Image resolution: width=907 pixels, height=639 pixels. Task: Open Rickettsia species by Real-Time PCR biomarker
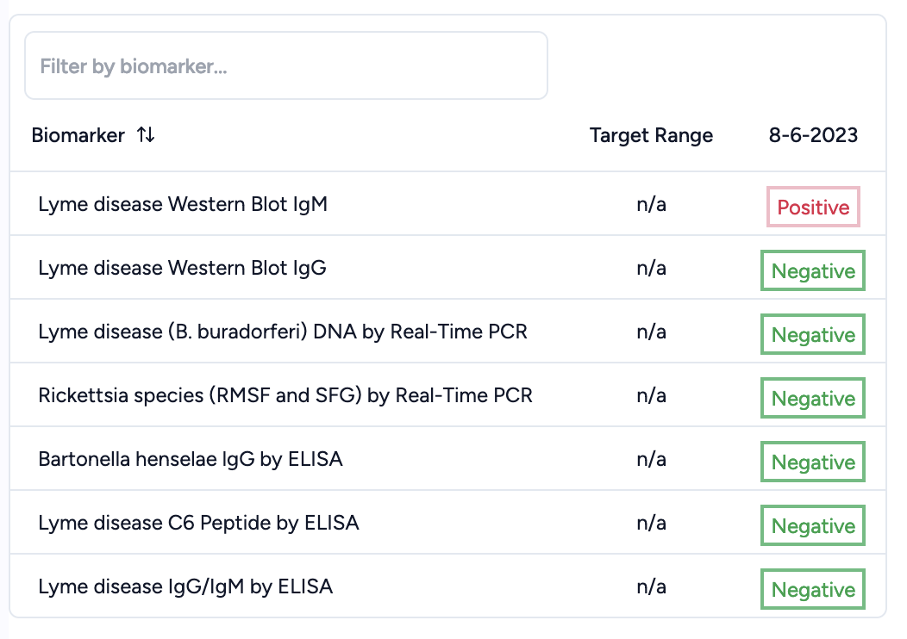(x=285, y=395)
